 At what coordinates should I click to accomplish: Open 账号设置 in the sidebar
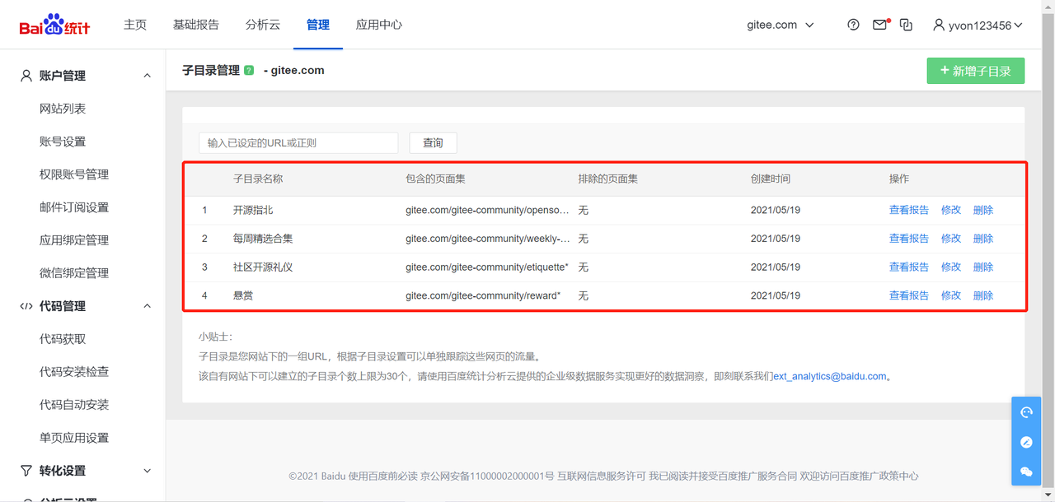point(63,142)
